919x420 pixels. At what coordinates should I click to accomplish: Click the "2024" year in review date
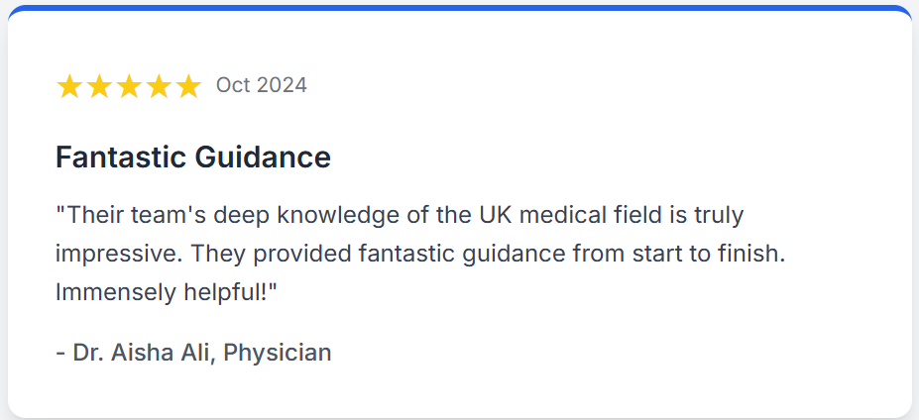(282, 85)
